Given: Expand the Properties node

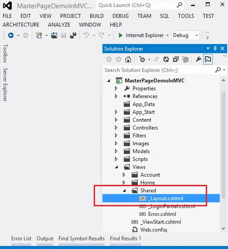Looking at the screenshot, I should point(116,88).
